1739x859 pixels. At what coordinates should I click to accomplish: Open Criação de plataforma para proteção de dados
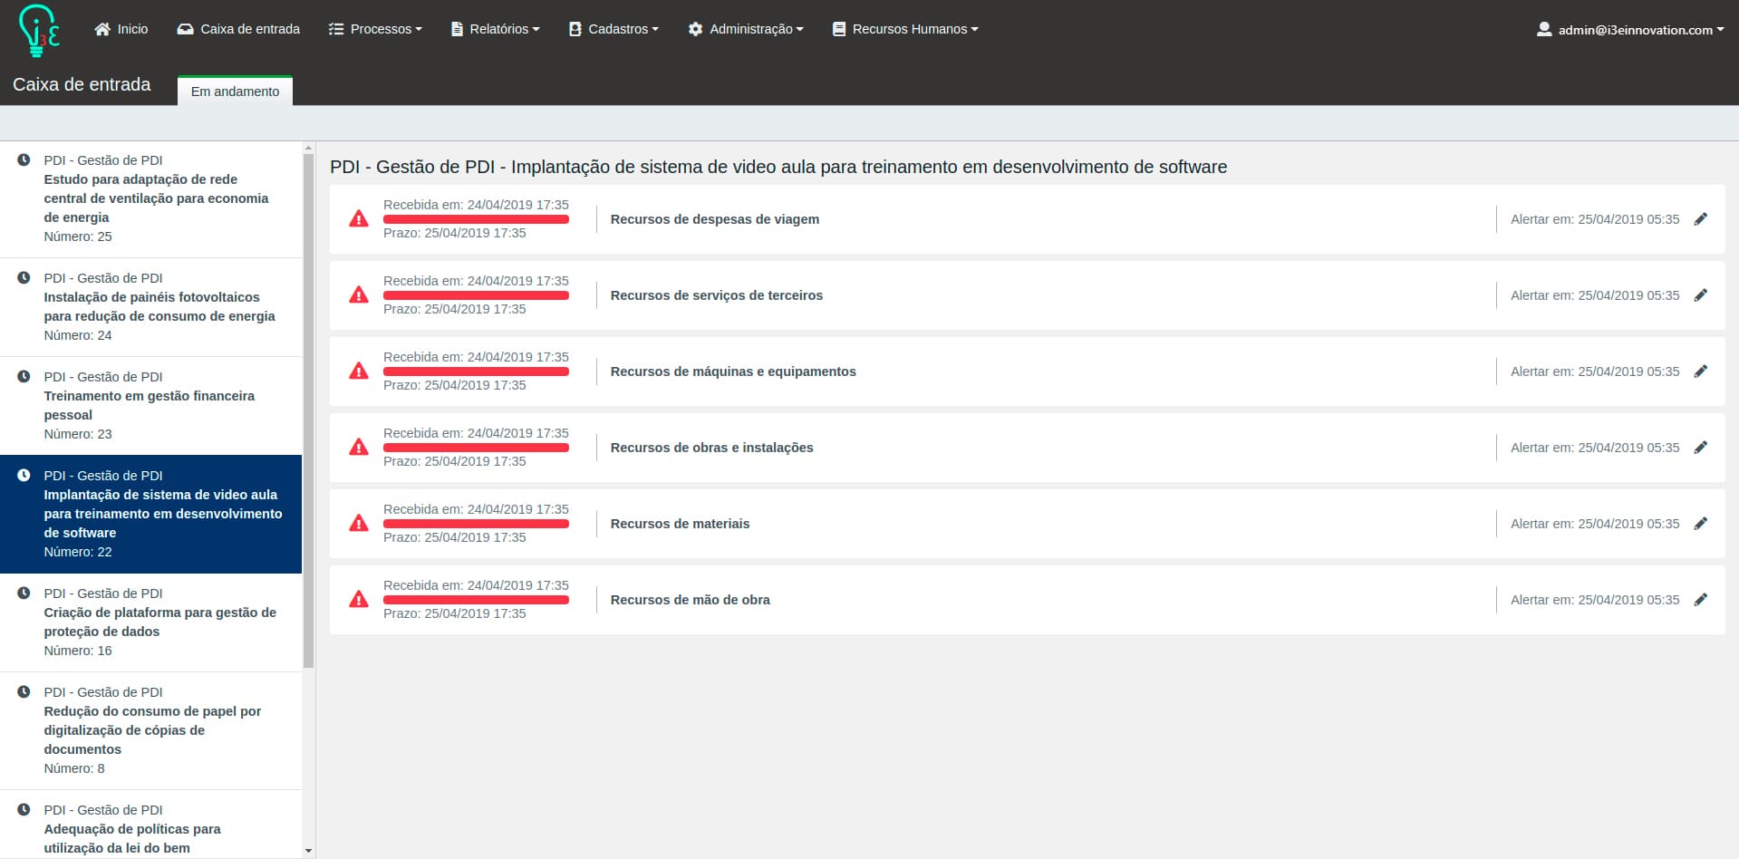click(150, 622)
